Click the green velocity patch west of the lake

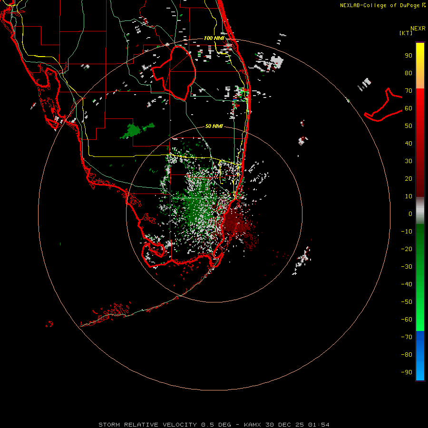coord(136,131)
